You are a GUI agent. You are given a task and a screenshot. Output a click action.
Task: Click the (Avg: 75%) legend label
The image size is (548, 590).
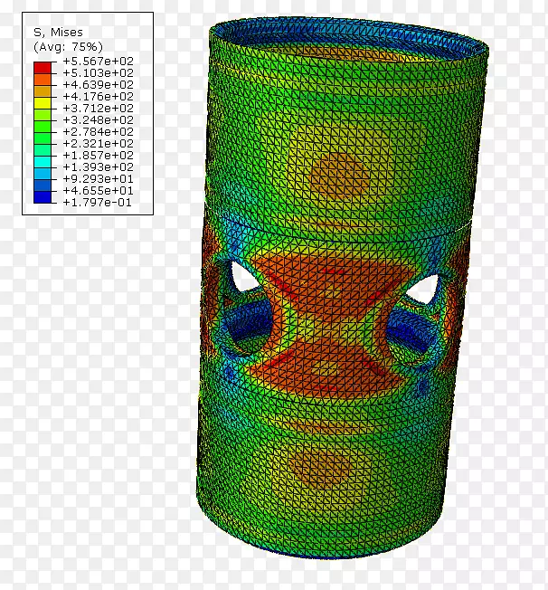[x=68, y=44]
